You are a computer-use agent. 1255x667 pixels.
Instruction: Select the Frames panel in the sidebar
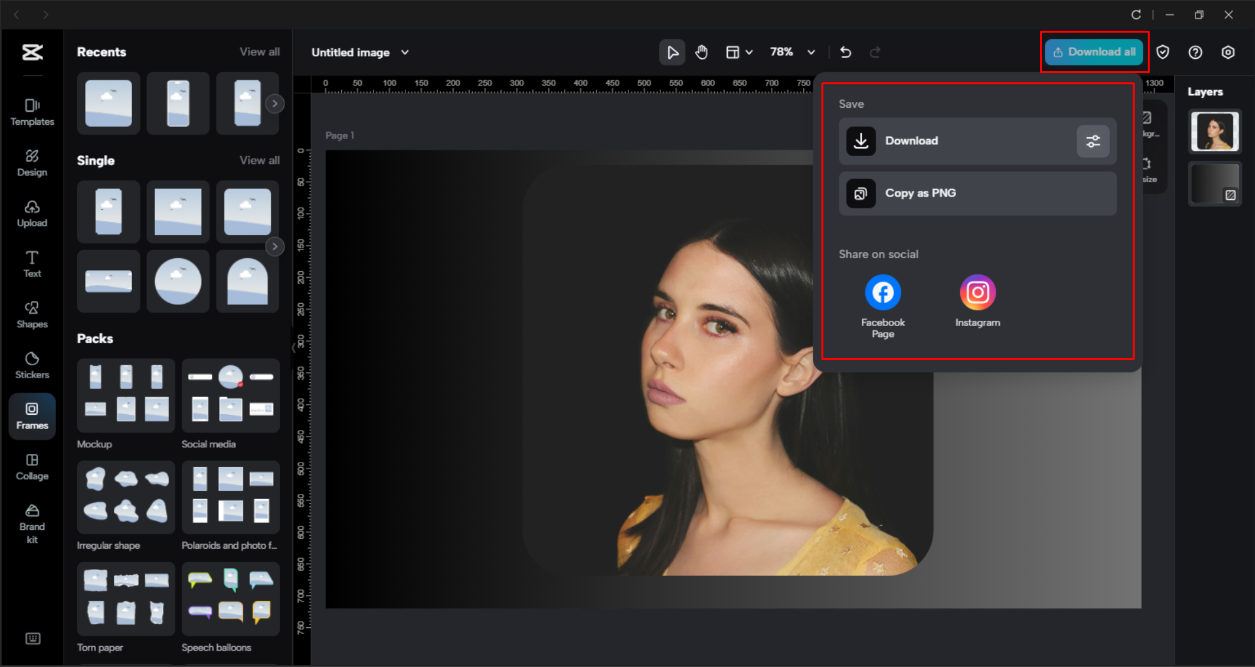point(32,416)
